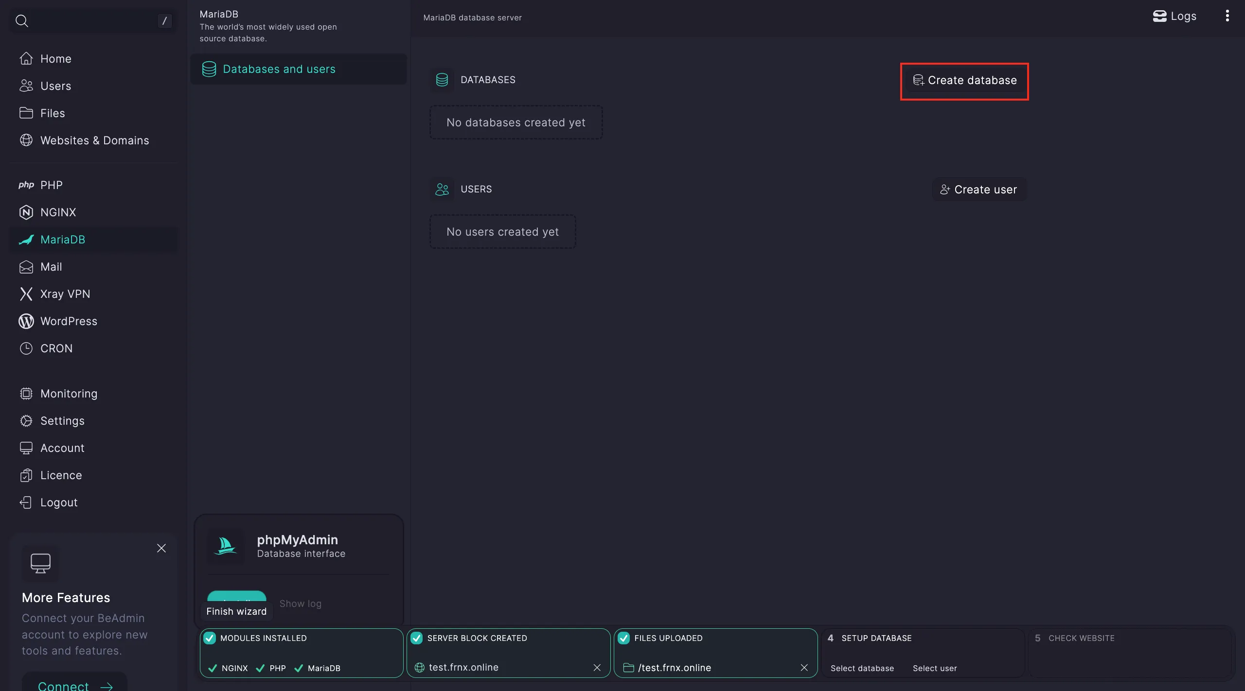Remove test.frnx.online server block selection
This screenshot has width=1245, height=691.
pos(597,668)
